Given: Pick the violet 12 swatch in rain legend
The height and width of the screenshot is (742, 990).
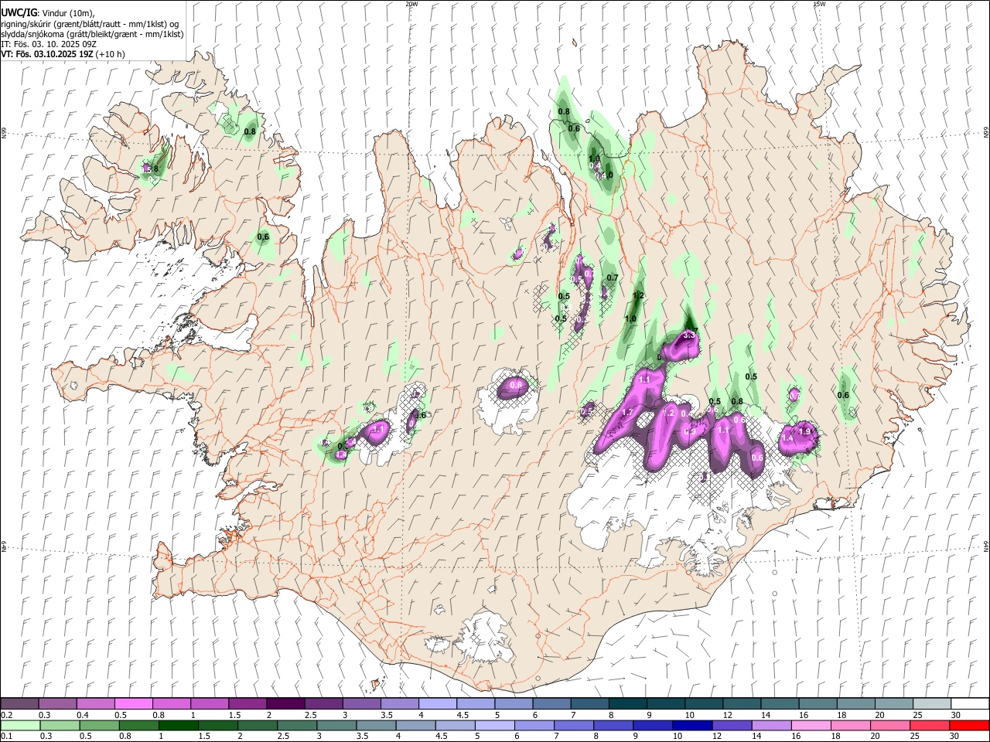Looking at the screenshot, I should (731, 725).
